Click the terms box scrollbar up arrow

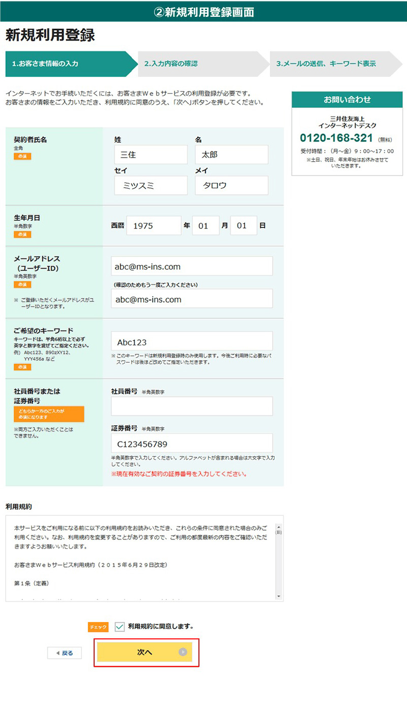tap(278, 527)
